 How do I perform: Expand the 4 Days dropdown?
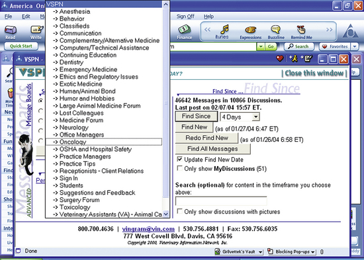pyautogui.click(x=255, y=117)
